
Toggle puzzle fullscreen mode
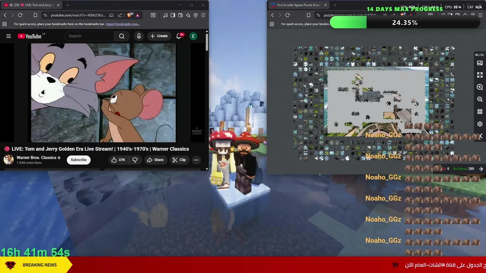point(480,75)
